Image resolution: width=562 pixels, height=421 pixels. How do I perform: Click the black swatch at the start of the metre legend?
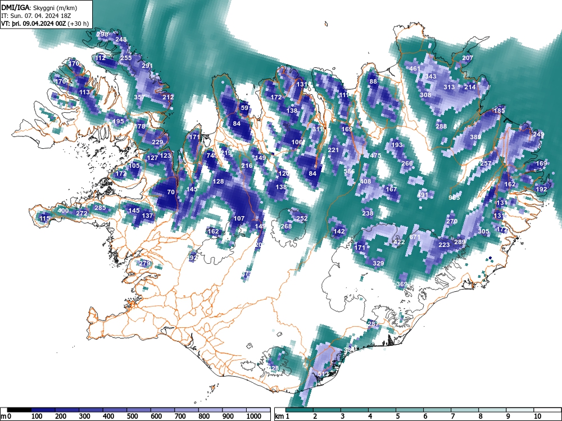point(19,410)
